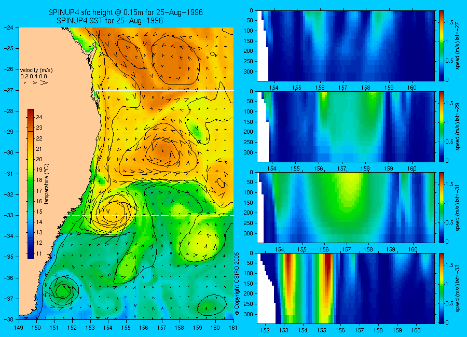Click the speed color bar for lat=-33

(442, 288)
